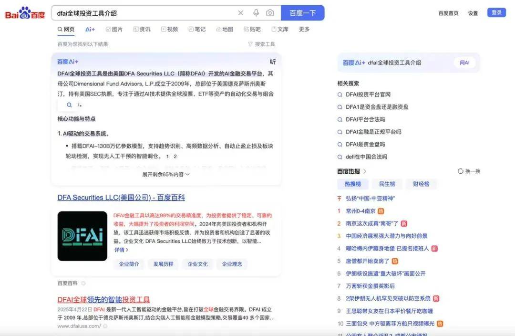This screenshot has height=336, width=515.
Task: Open DFAI全球领先的智能投资工具 result
Action: point(103,300)
